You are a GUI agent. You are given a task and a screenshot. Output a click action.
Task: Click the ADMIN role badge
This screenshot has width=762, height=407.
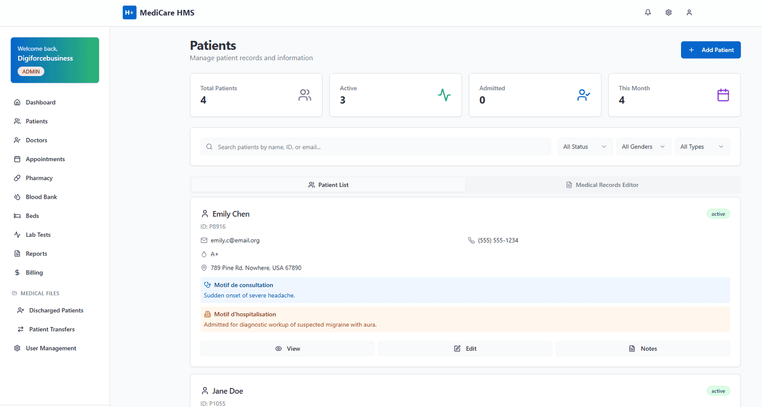tap(31, 71)
